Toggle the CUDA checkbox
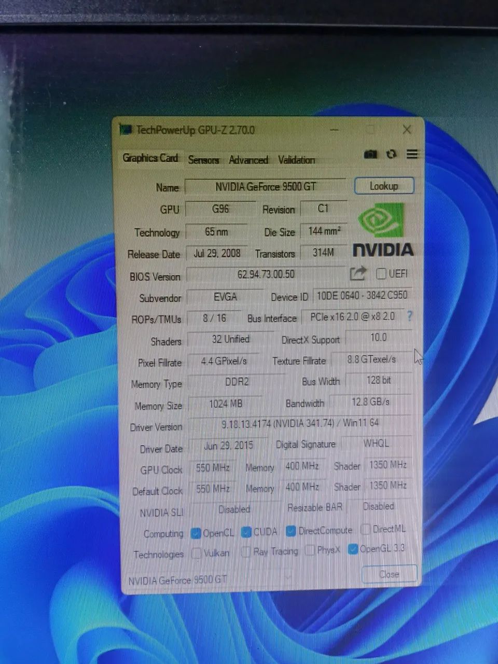 (x=246, y=532)
